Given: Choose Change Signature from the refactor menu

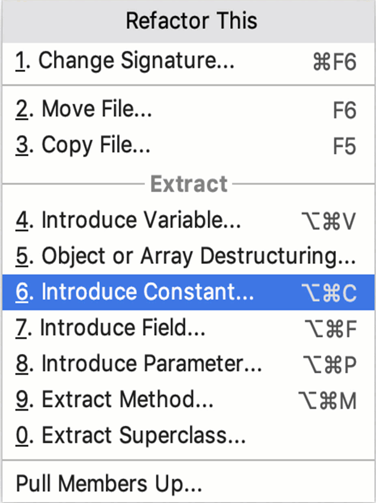Looking at the screenshot, I should pos(125,62).
